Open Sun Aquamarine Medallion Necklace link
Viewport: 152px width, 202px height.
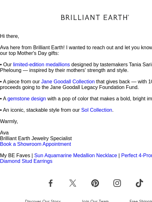click(76, 156)
